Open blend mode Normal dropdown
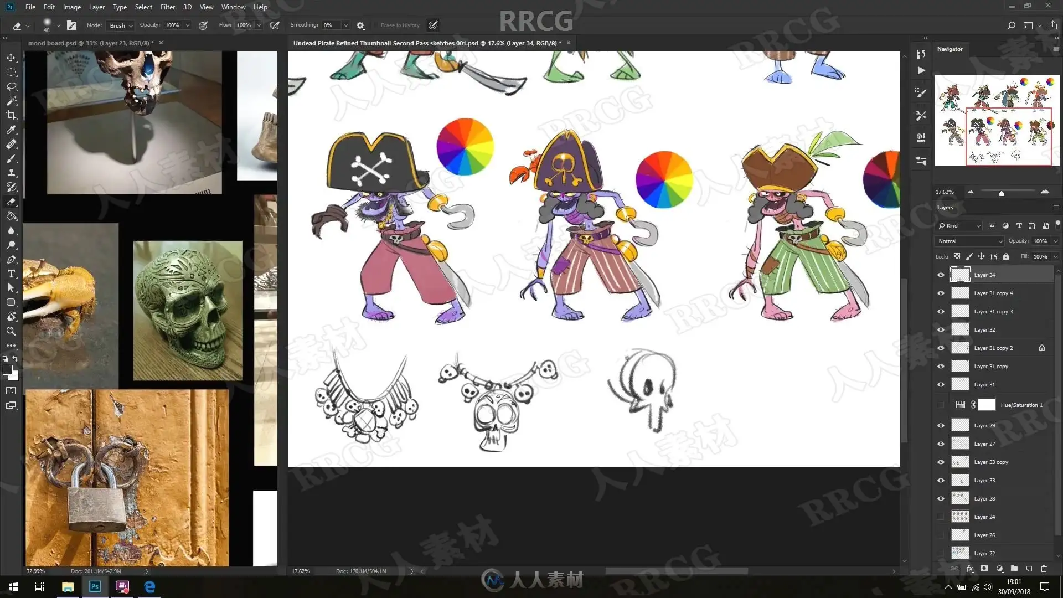 [969, 241]
